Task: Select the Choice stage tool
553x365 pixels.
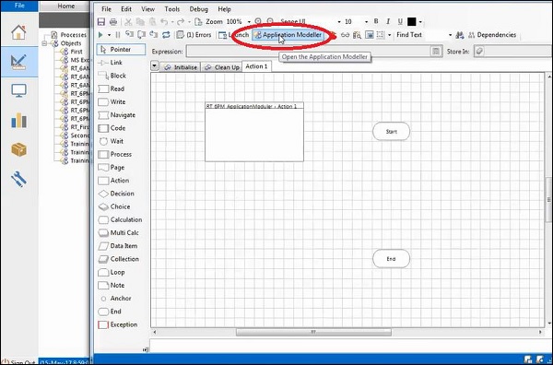Action: pos(114,206)
